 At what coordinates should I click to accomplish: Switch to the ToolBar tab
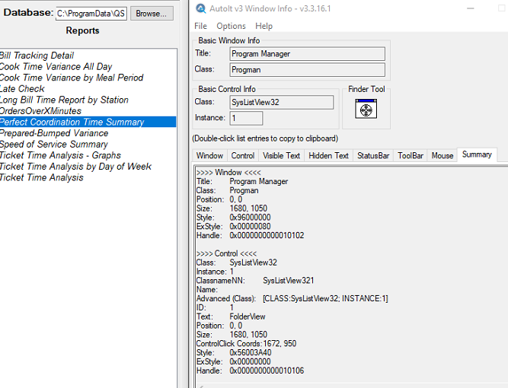(x=411, y=156)
